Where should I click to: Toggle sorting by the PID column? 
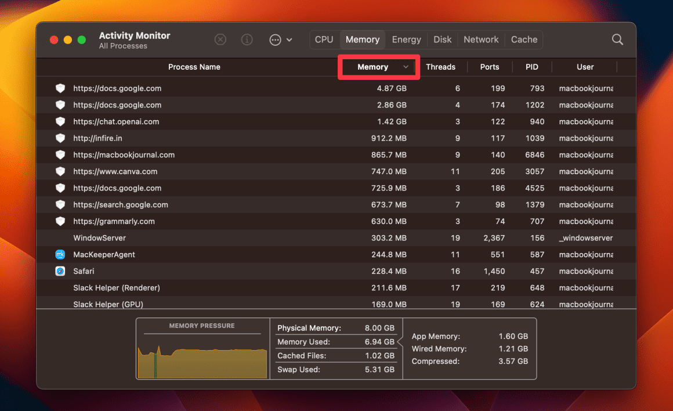[531, 67]
